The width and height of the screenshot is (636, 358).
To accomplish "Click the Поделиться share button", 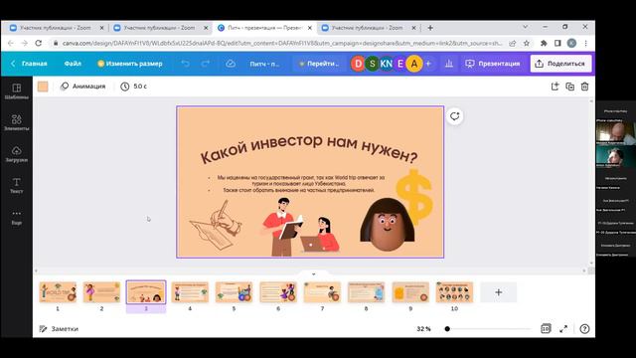I will point(560,64).
